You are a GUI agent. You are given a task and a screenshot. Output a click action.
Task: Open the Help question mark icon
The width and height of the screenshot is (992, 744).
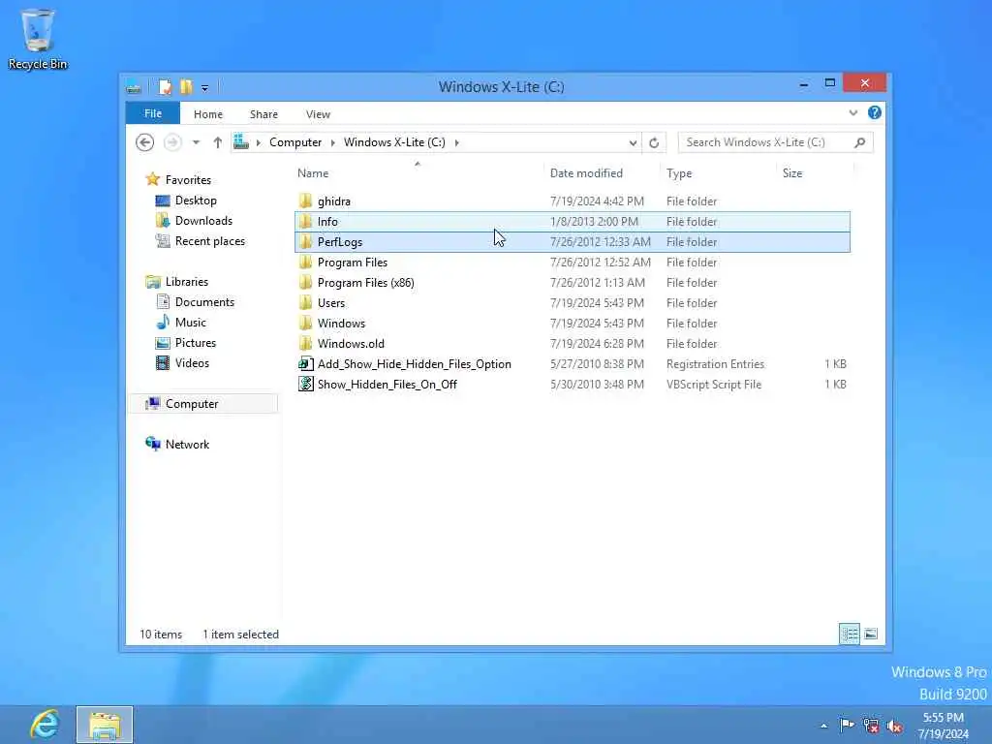point(875,112)
